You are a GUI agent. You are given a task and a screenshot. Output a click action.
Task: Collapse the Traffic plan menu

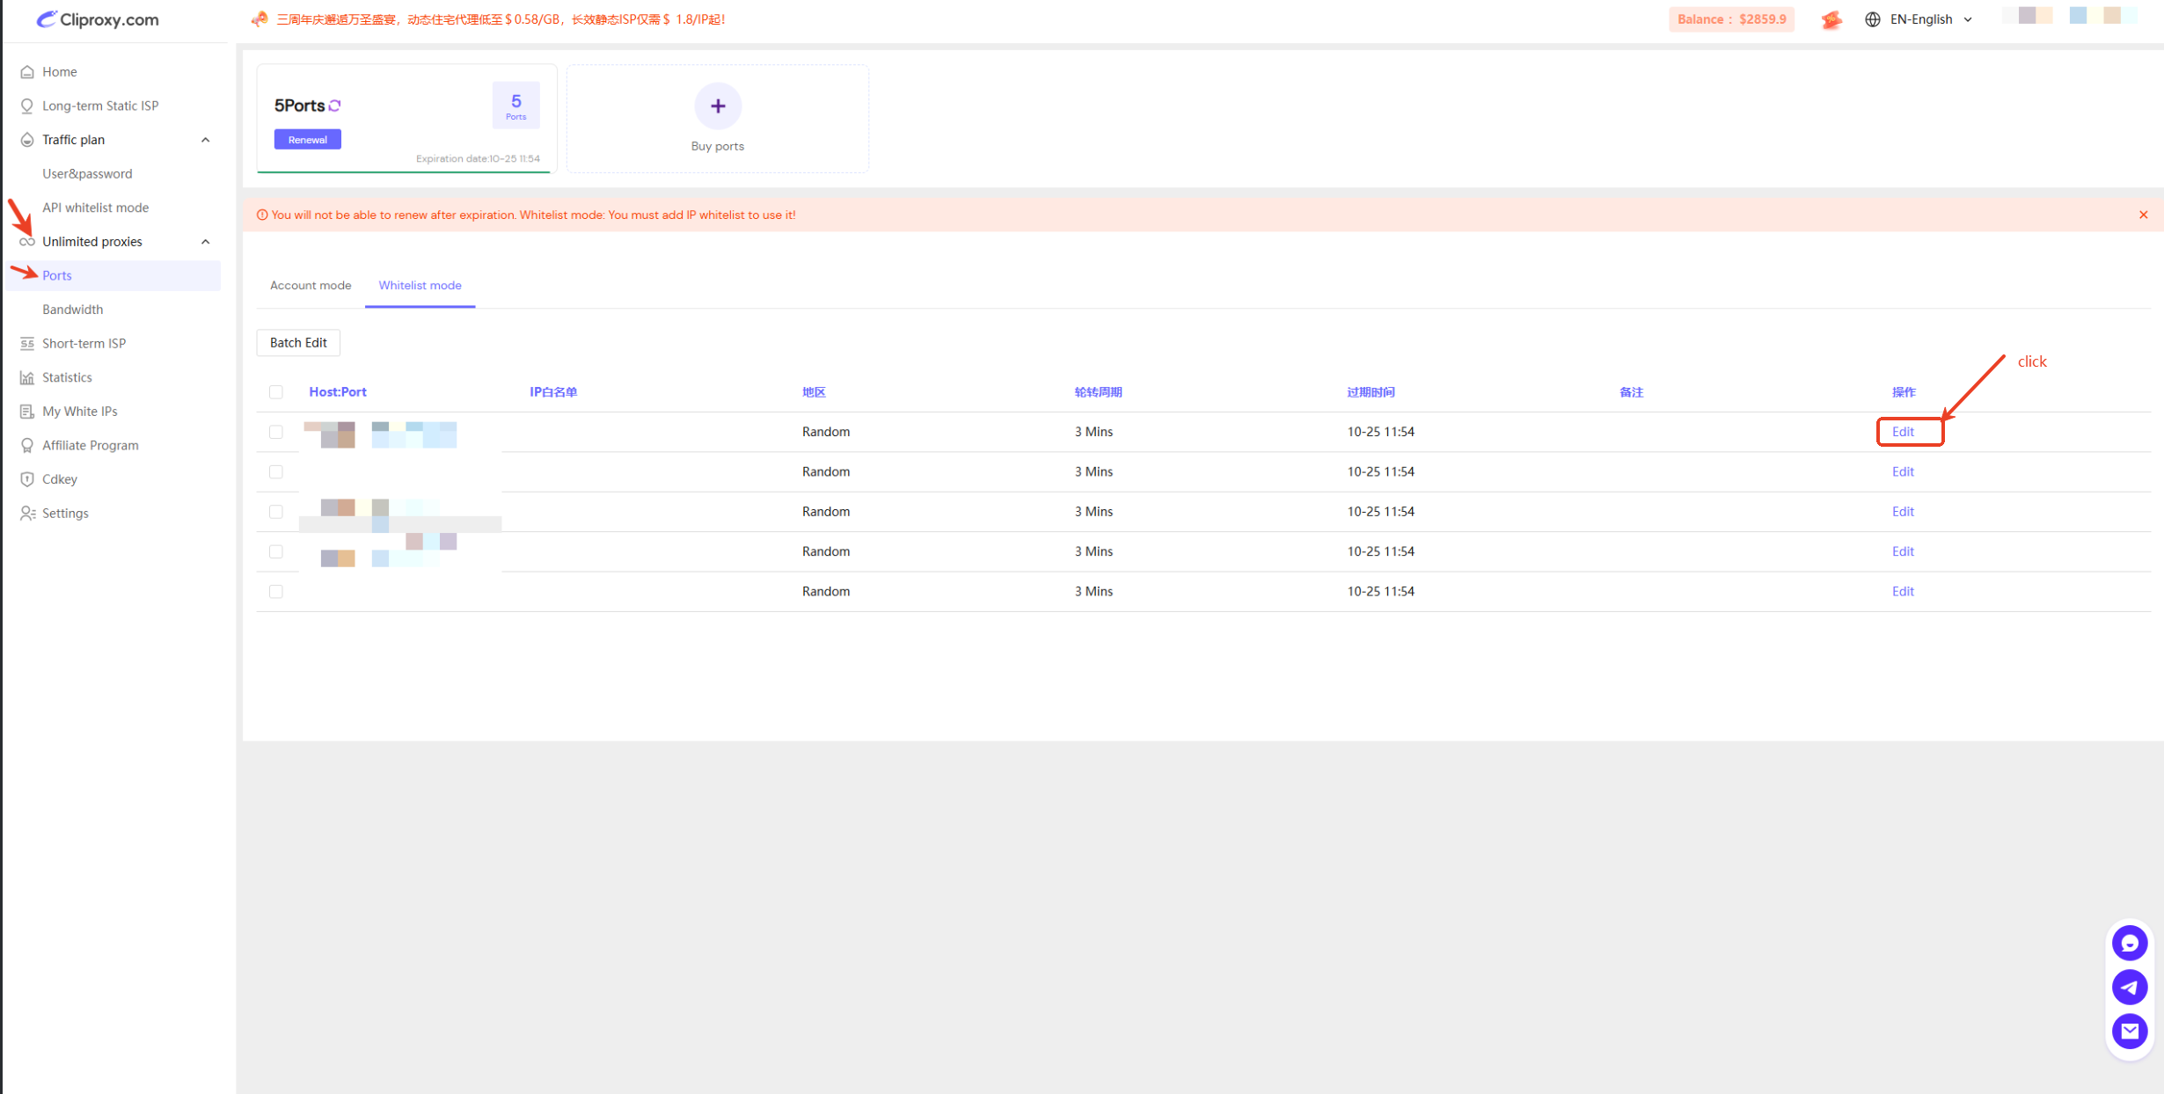206,140
